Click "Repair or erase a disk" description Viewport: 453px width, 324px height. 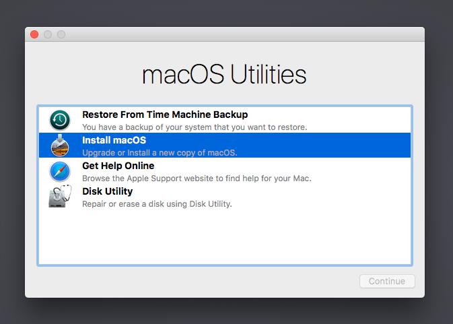[x=157, y=204]
